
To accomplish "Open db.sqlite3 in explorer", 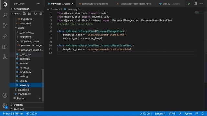I will click(x=27, y=90).
